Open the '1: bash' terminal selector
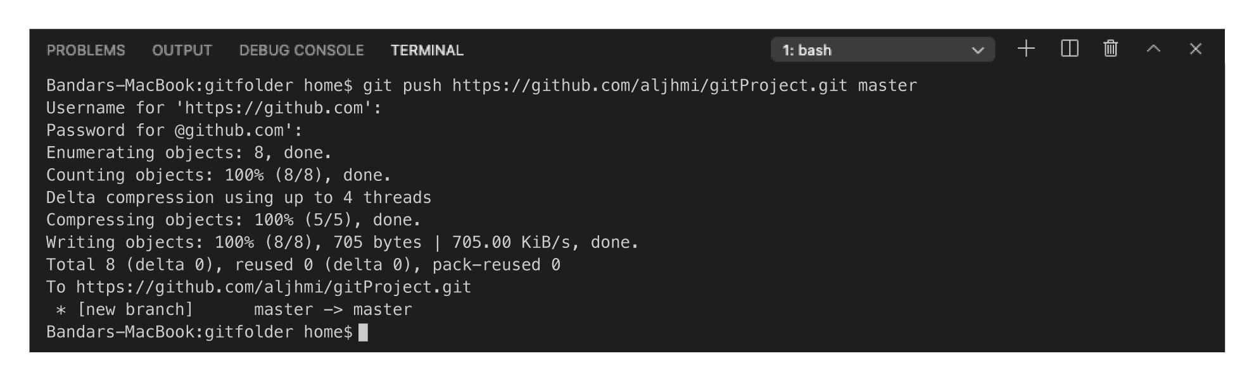Viewport: 1254px width, 370px height. [882, 49]
